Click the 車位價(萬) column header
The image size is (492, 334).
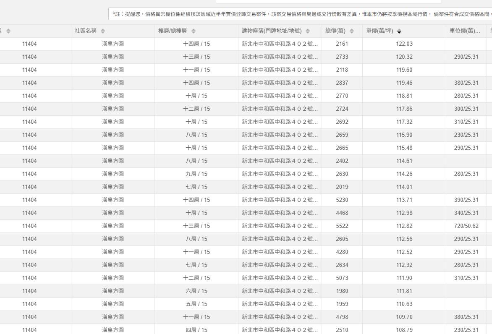coord(464,31)
